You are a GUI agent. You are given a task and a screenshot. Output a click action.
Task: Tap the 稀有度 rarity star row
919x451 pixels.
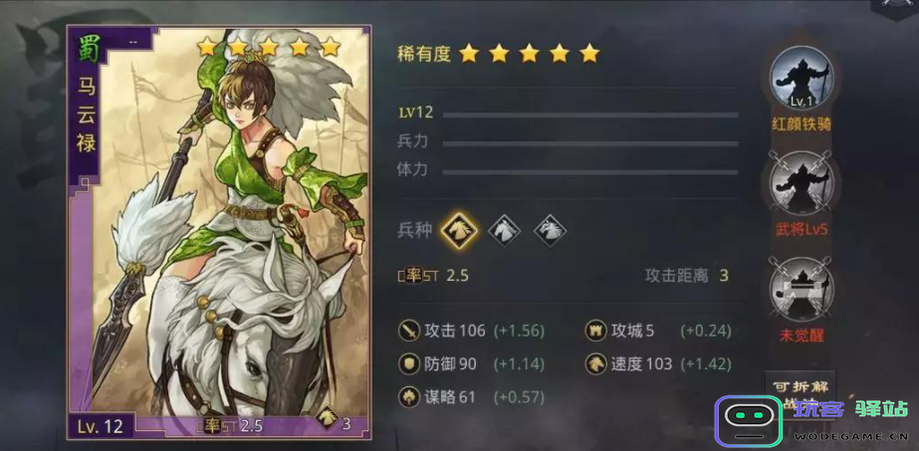pos(530,54)
